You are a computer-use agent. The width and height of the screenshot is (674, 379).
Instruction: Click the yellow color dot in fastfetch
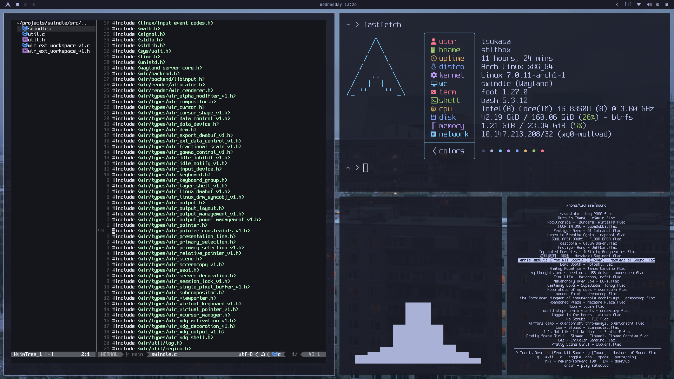526,151
